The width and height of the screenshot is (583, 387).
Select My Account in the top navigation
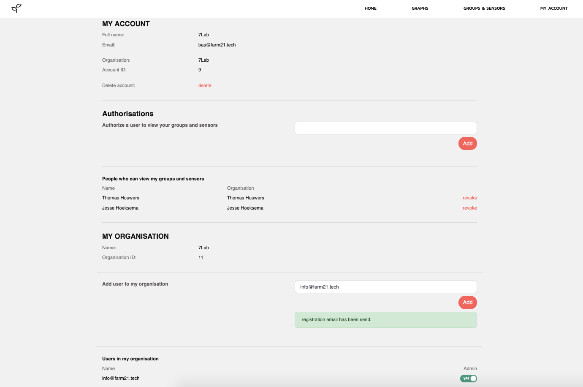(x=553, y=8)
